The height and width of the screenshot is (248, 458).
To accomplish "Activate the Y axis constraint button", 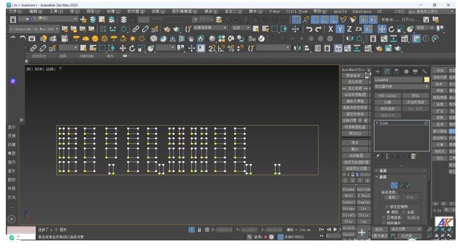I will [340, 29].
